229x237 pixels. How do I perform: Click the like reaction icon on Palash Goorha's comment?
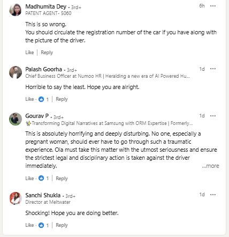tap(41, 99)
